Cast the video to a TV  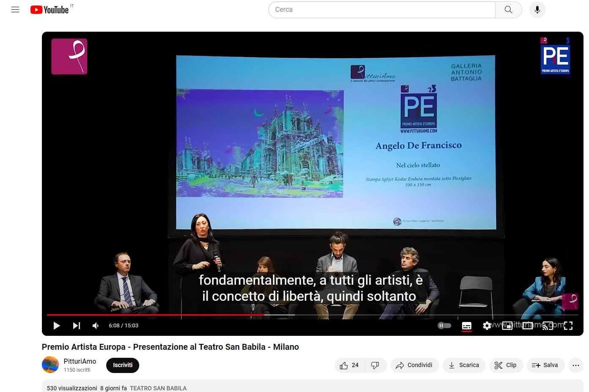point(548,326)
